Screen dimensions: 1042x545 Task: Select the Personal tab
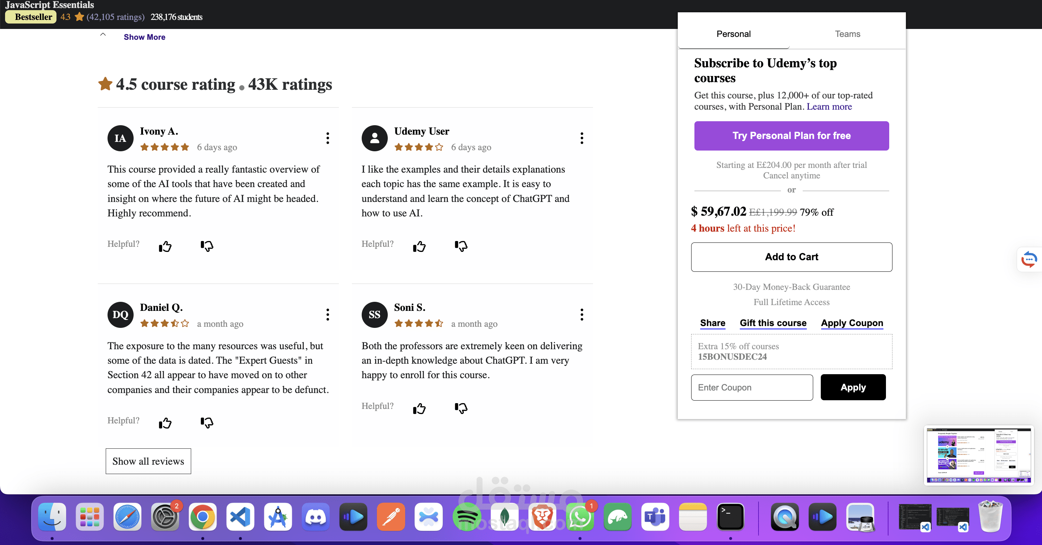(733, 34)
